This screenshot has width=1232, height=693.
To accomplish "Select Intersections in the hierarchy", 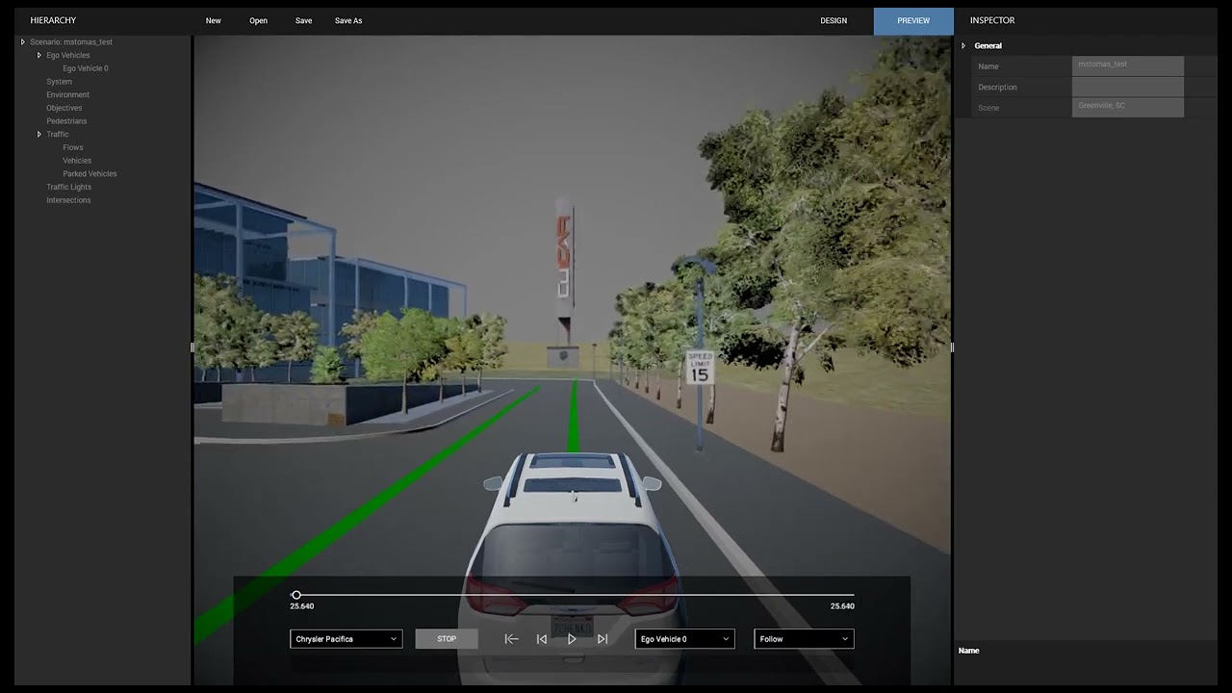I will [x=69, y=200].
